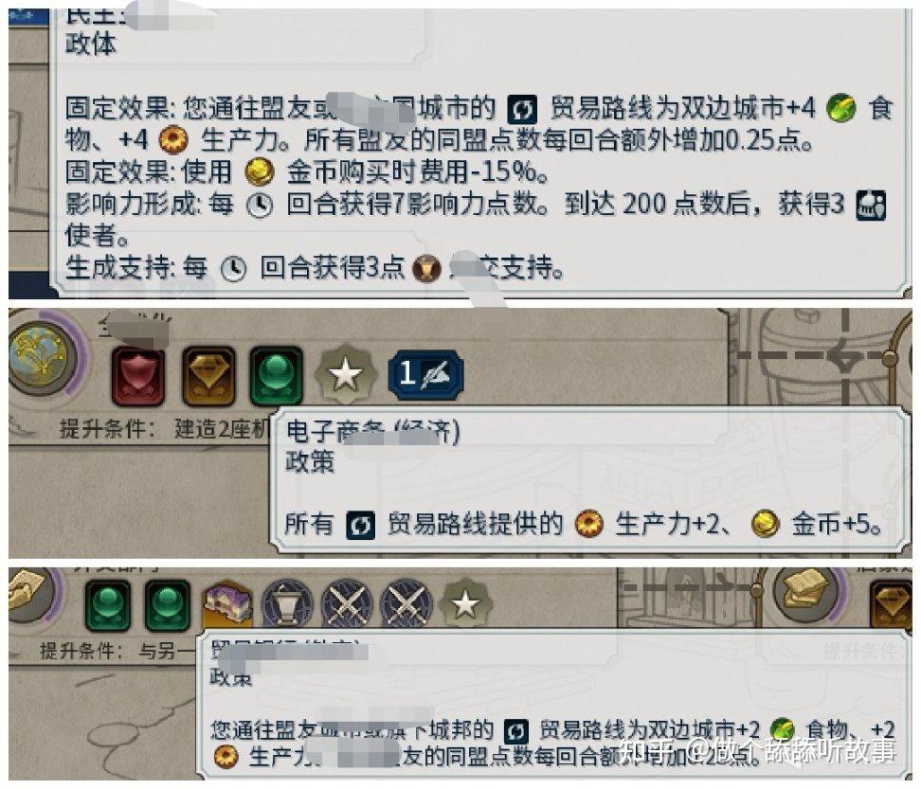
Task: Select the green diplomatic card beside the red card
Action: click(x=276, y=376)
